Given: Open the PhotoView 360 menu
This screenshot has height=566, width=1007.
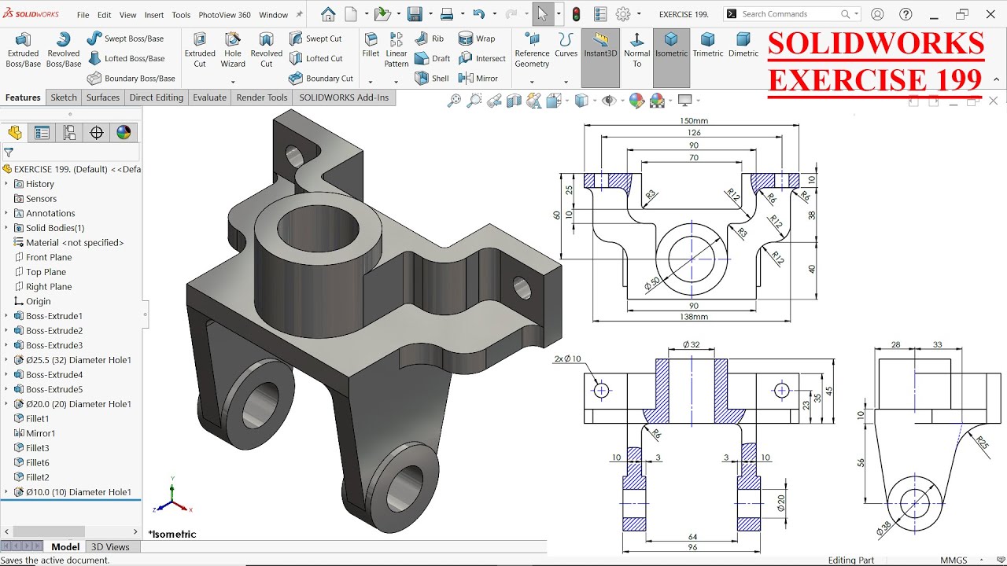Looking at the screenshot, I should 224,15.
